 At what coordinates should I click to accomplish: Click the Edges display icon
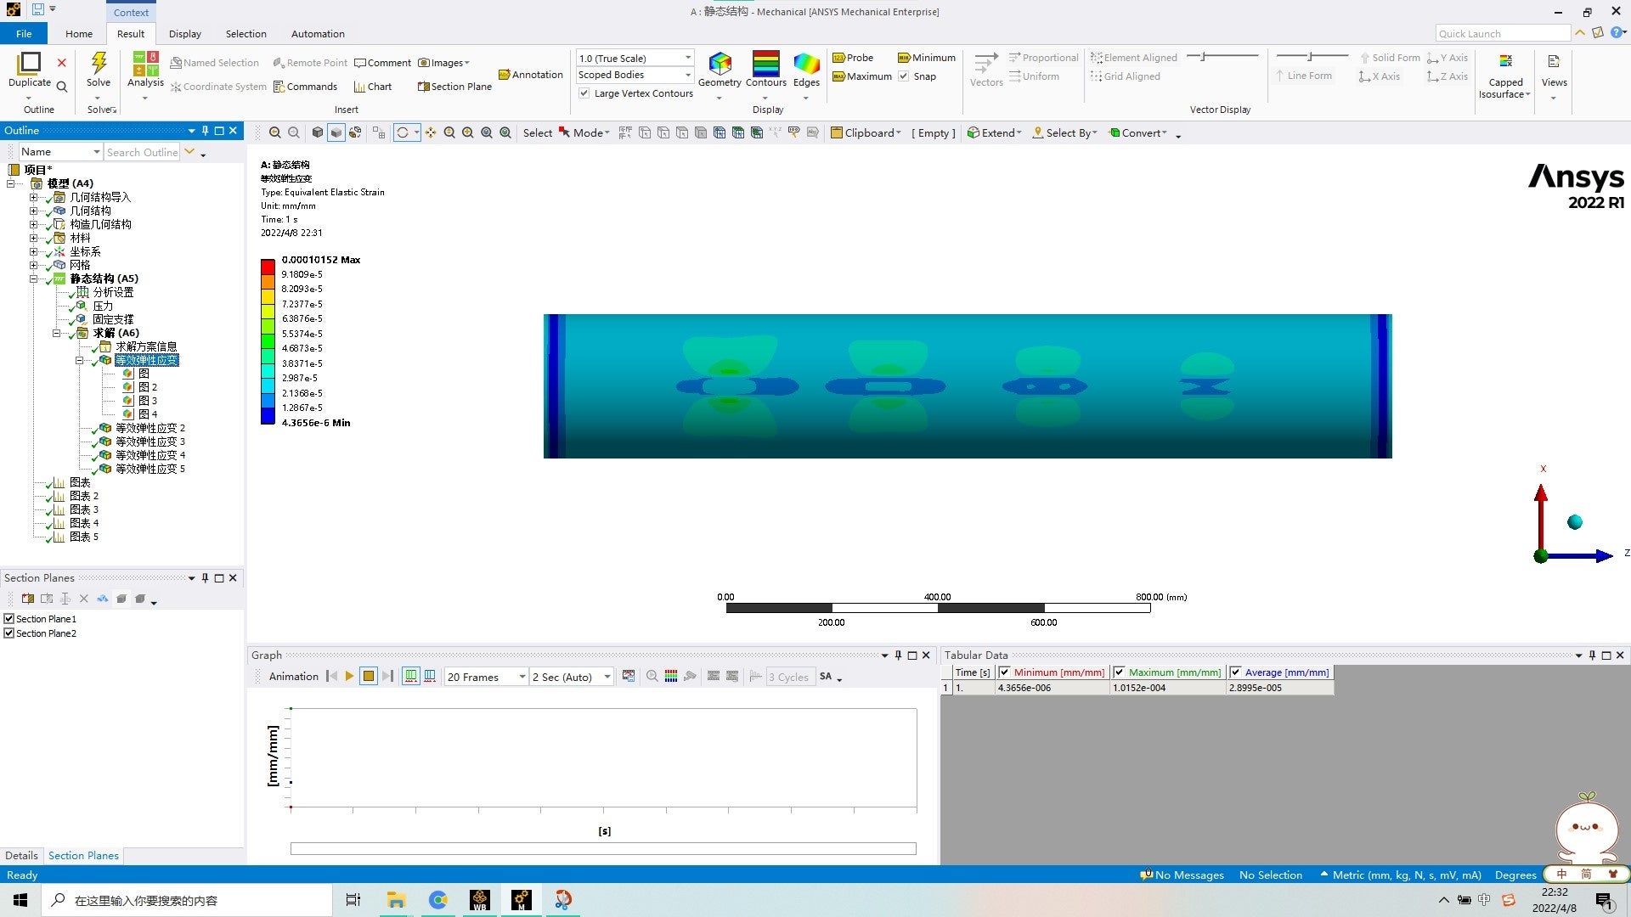805,64
